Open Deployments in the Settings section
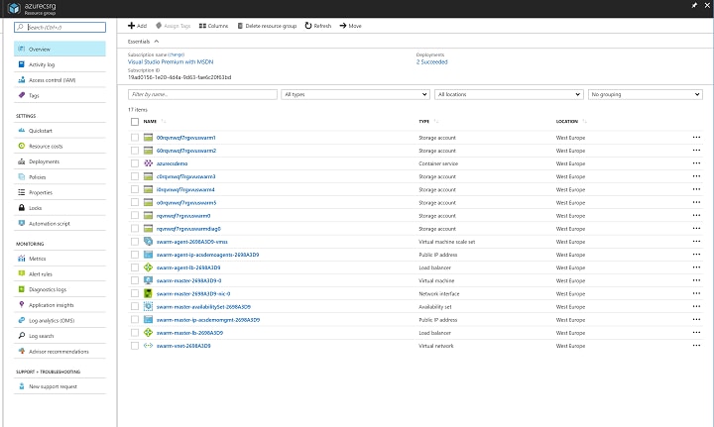The height and width of the screenshot is (427, 714). pos(59,161)
